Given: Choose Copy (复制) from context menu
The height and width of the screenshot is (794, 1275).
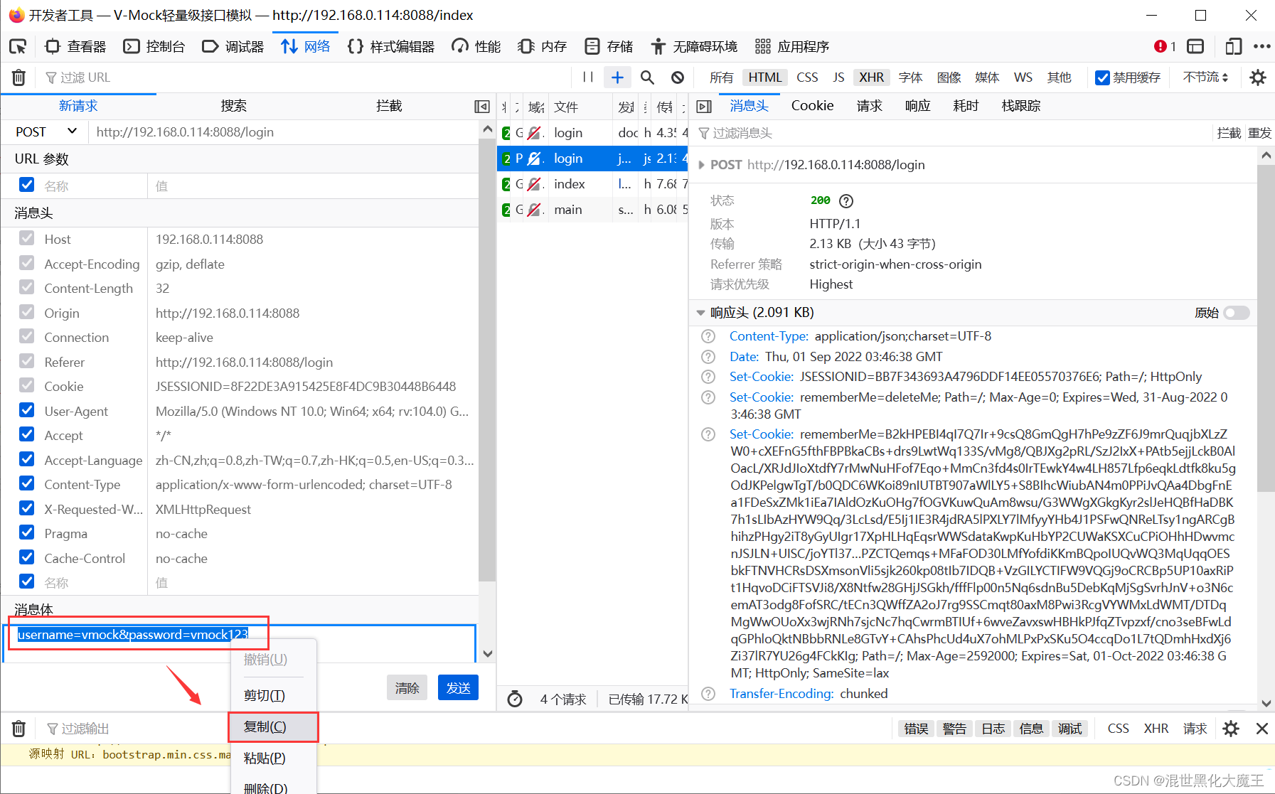Looking at the screenshot, I should point(273,726).
